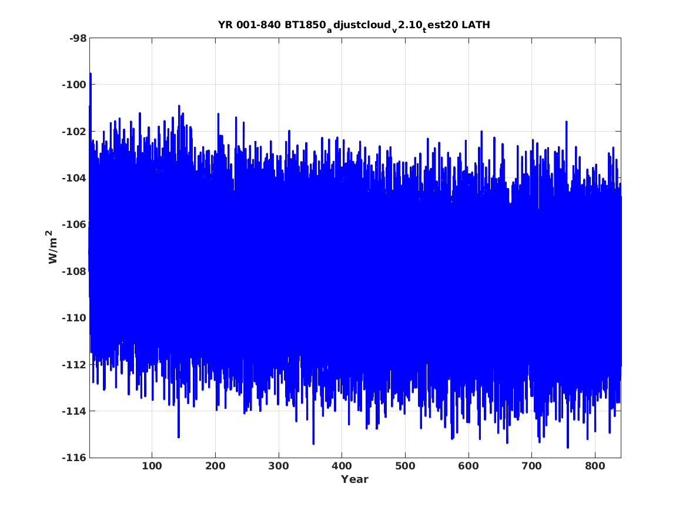The width and height of the screenshot is (686, 514).
Task: Click the x-axis tick label '400'
Action: pyautogui.click(x=342, y=466)
